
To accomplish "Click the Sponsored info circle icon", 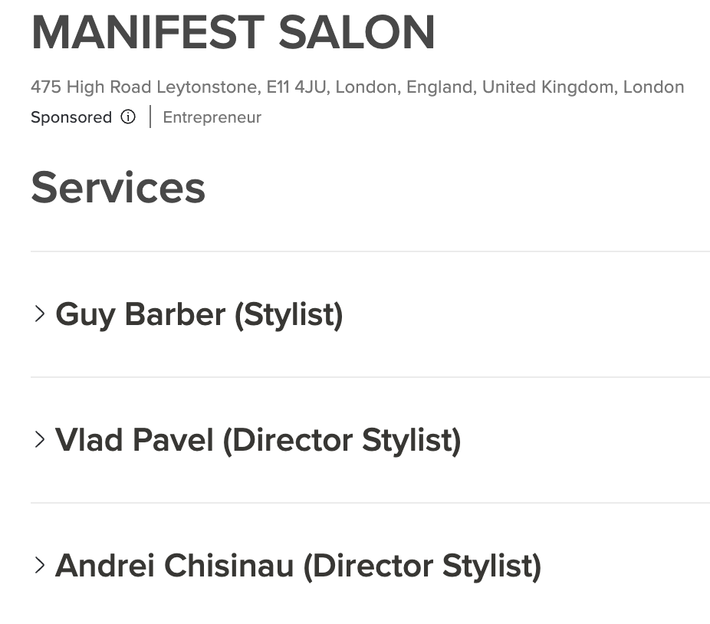I will pyautogui.click(x=128, y=117).
